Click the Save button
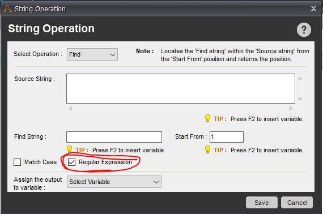 point(262,203)
